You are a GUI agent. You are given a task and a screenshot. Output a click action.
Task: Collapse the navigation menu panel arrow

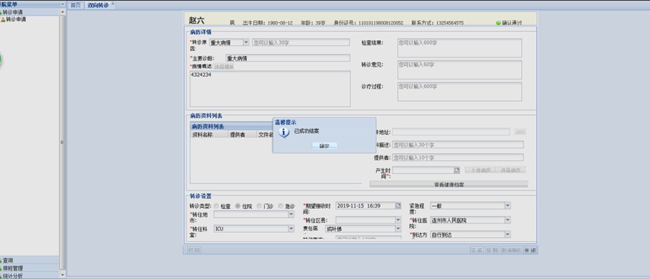(x=62, y=4)
